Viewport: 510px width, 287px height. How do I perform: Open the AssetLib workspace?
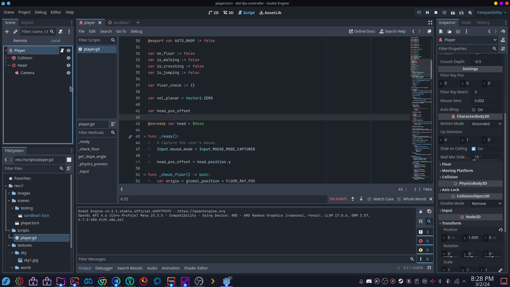pos(270,12)
